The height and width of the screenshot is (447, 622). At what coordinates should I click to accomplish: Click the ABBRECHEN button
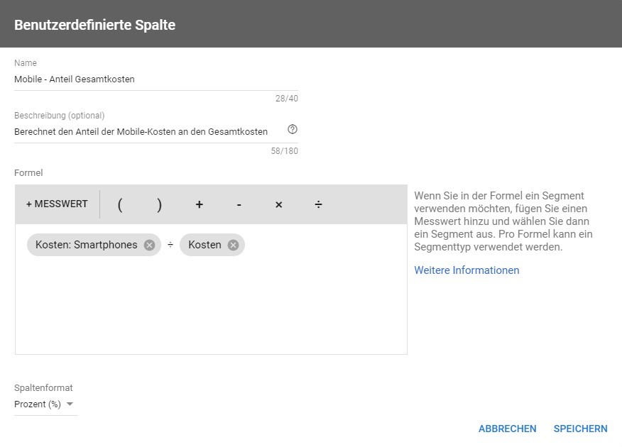point(508,429)
